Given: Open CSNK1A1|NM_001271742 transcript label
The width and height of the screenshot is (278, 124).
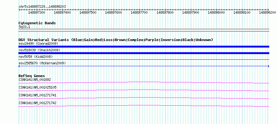Looking at the screenshot, I should click(37, 103).
